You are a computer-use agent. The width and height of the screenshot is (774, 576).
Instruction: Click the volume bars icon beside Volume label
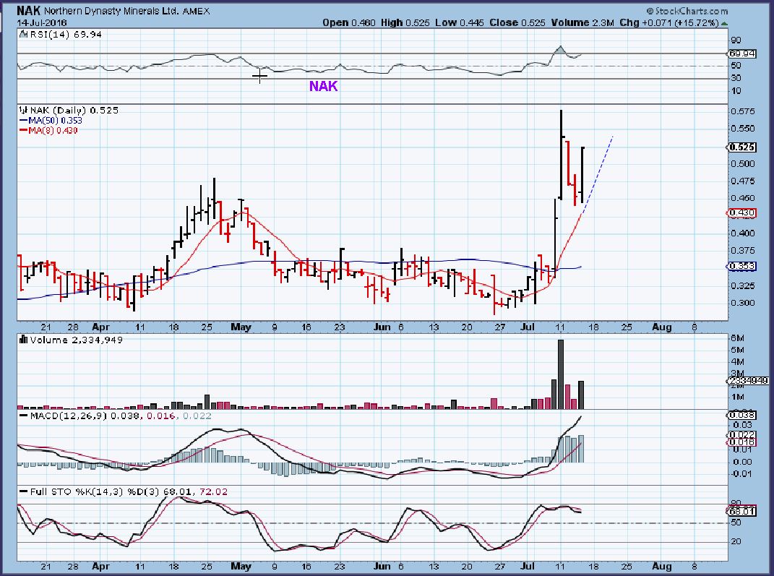point(23,340)
